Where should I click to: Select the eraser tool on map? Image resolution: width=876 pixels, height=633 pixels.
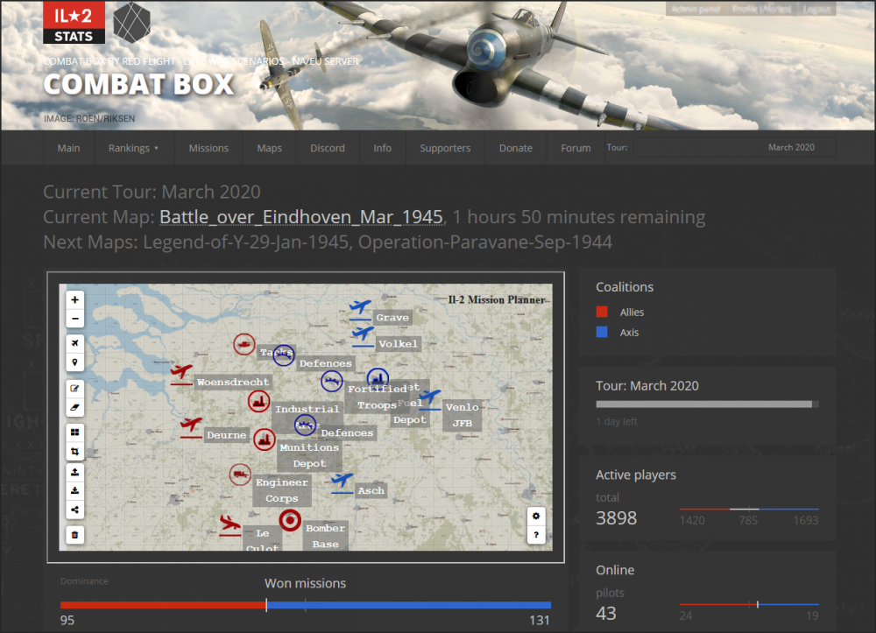click(x=74, y=407)
